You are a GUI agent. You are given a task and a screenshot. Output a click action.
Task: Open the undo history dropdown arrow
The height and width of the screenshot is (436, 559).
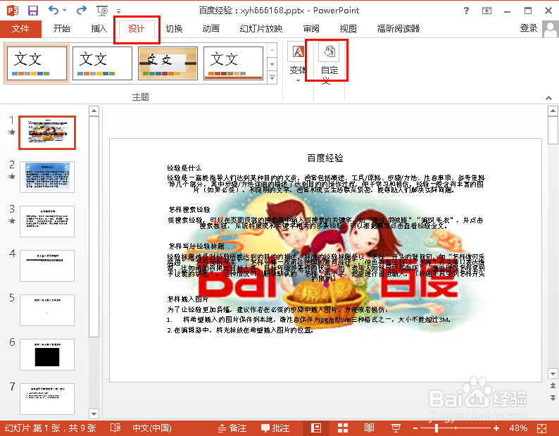(x=65, y=11)
